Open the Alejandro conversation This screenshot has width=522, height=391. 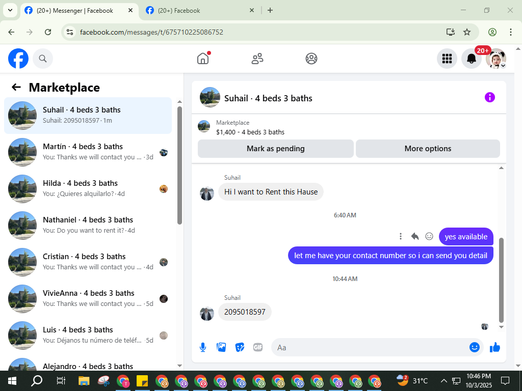tap(88, 364)
